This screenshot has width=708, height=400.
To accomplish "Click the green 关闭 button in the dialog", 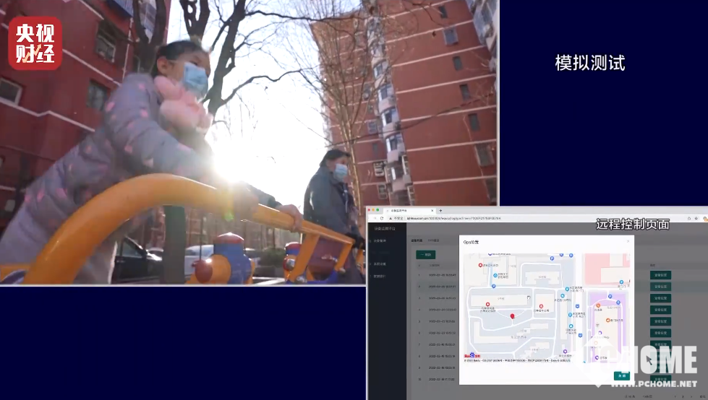I will (620, 375).
